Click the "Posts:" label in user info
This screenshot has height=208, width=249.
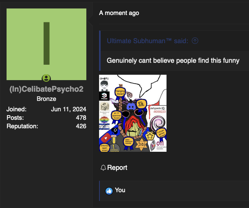click(15, 118)
